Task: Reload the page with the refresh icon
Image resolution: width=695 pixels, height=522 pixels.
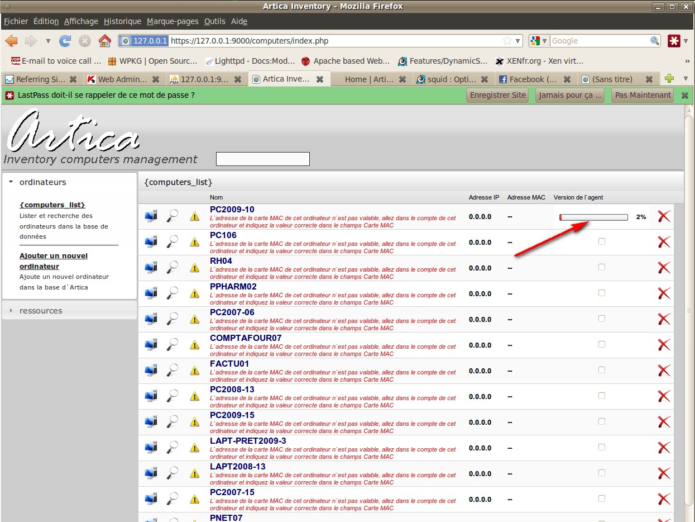Action: 65,41
